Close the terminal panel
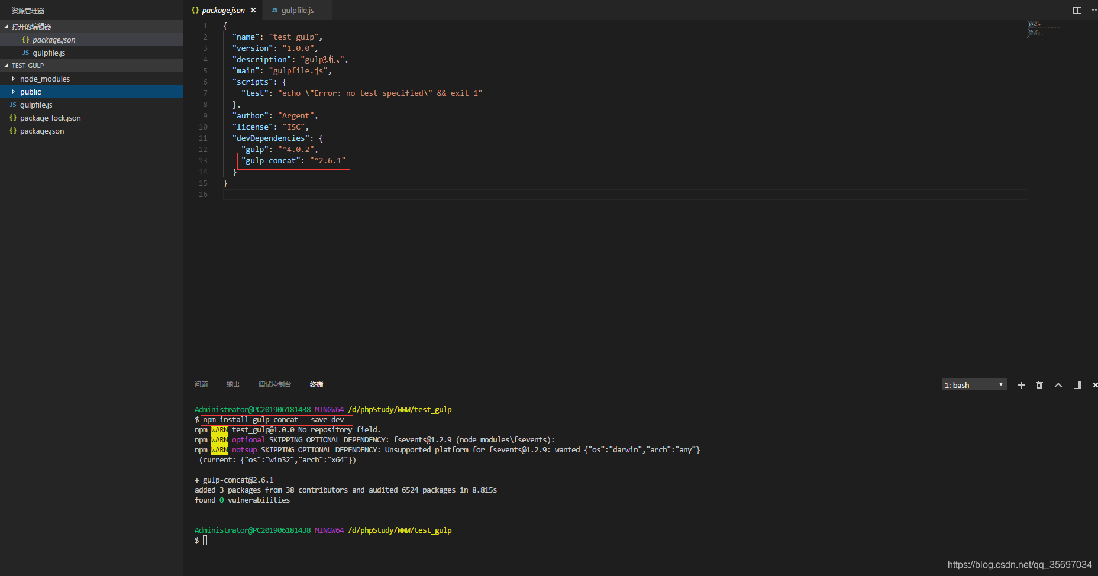 [1095, 385]
